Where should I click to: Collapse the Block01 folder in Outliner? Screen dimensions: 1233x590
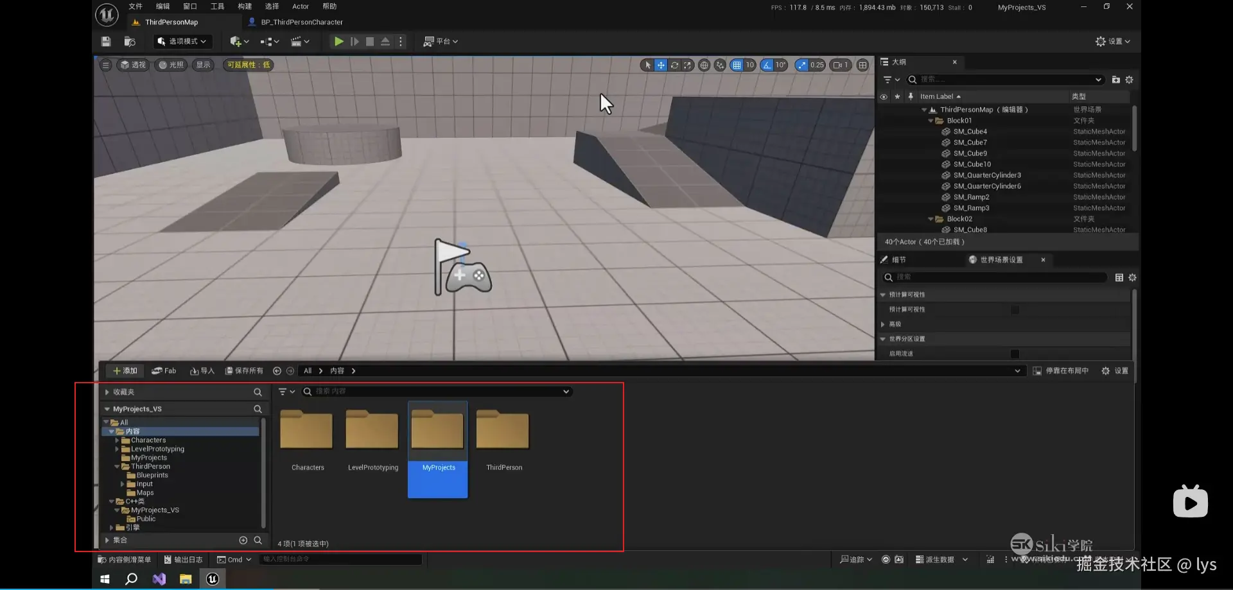pyautogui.click(x=931, y=121)
